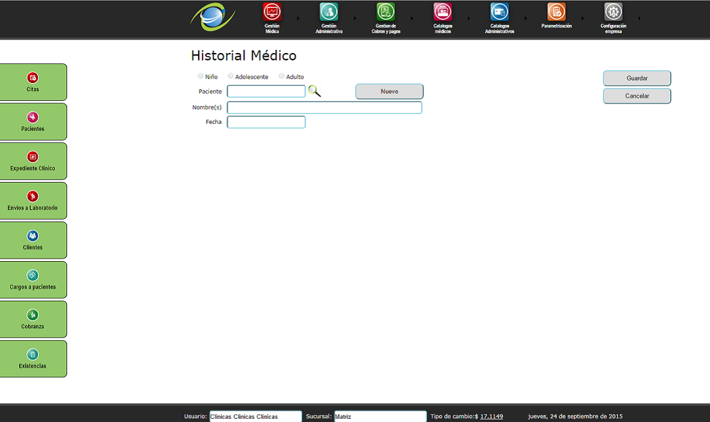Expand arrow next to Catalogos médicos

(469, 19)
